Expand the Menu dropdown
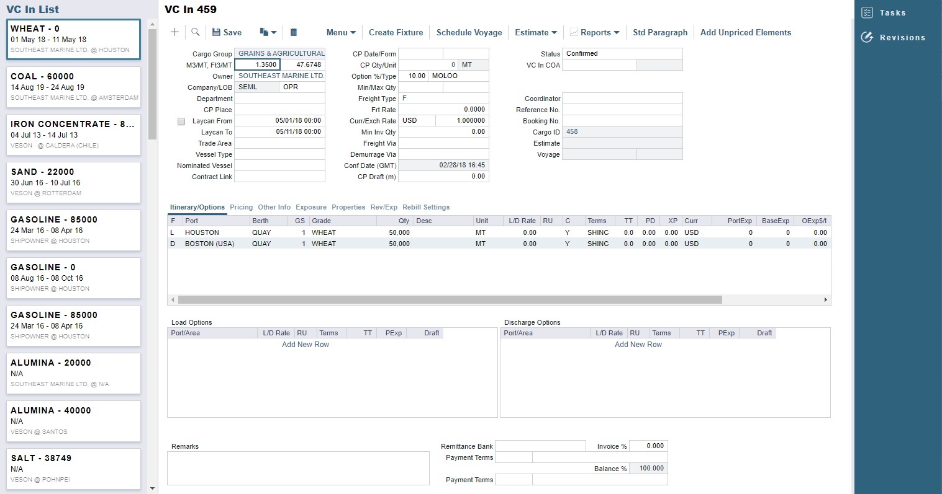The height and width of the screenshot is (494, 942). click(x=341, y=32)
